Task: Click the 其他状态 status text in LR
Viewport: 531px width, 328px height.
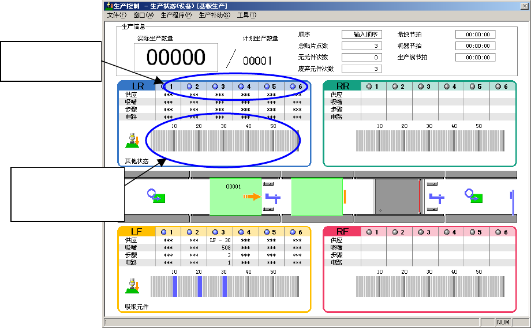Action: [137, 161]
